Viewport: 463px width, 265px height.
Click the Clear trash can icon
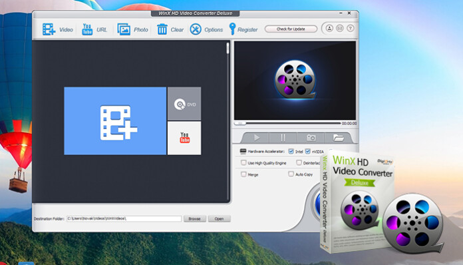(162, 29)
